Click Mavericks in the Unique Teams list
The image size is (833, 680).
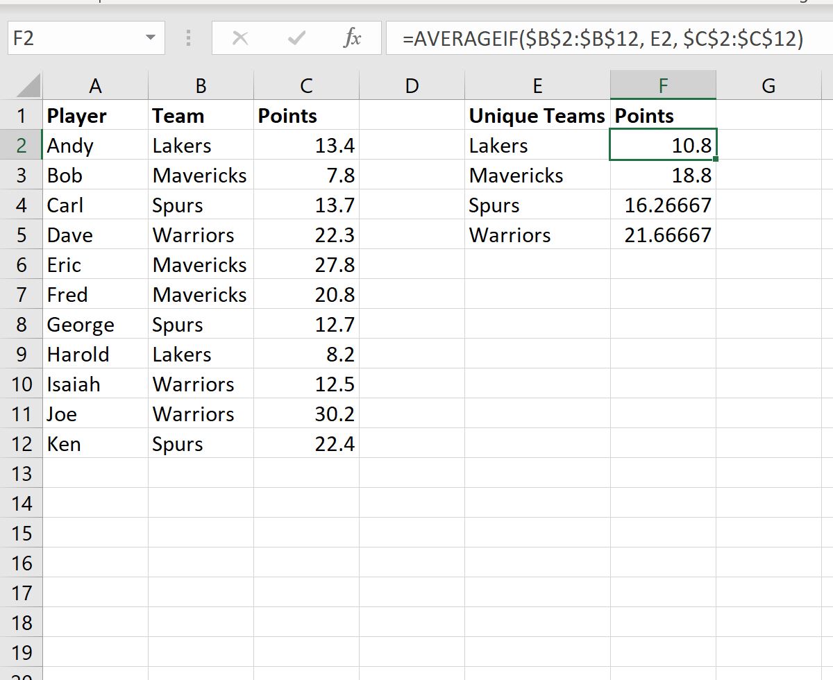coord(537,176)
